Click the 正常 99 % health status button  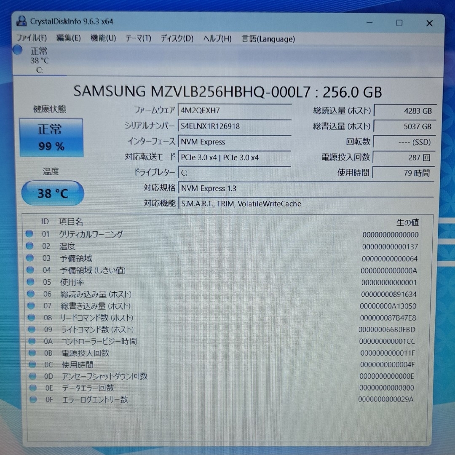(51, 137)
